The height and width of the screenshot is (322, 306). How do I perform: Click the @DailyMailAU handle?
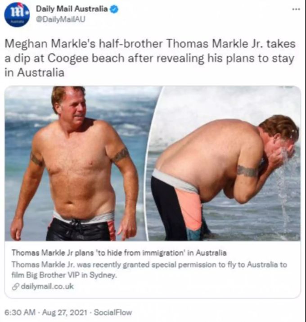61,19
